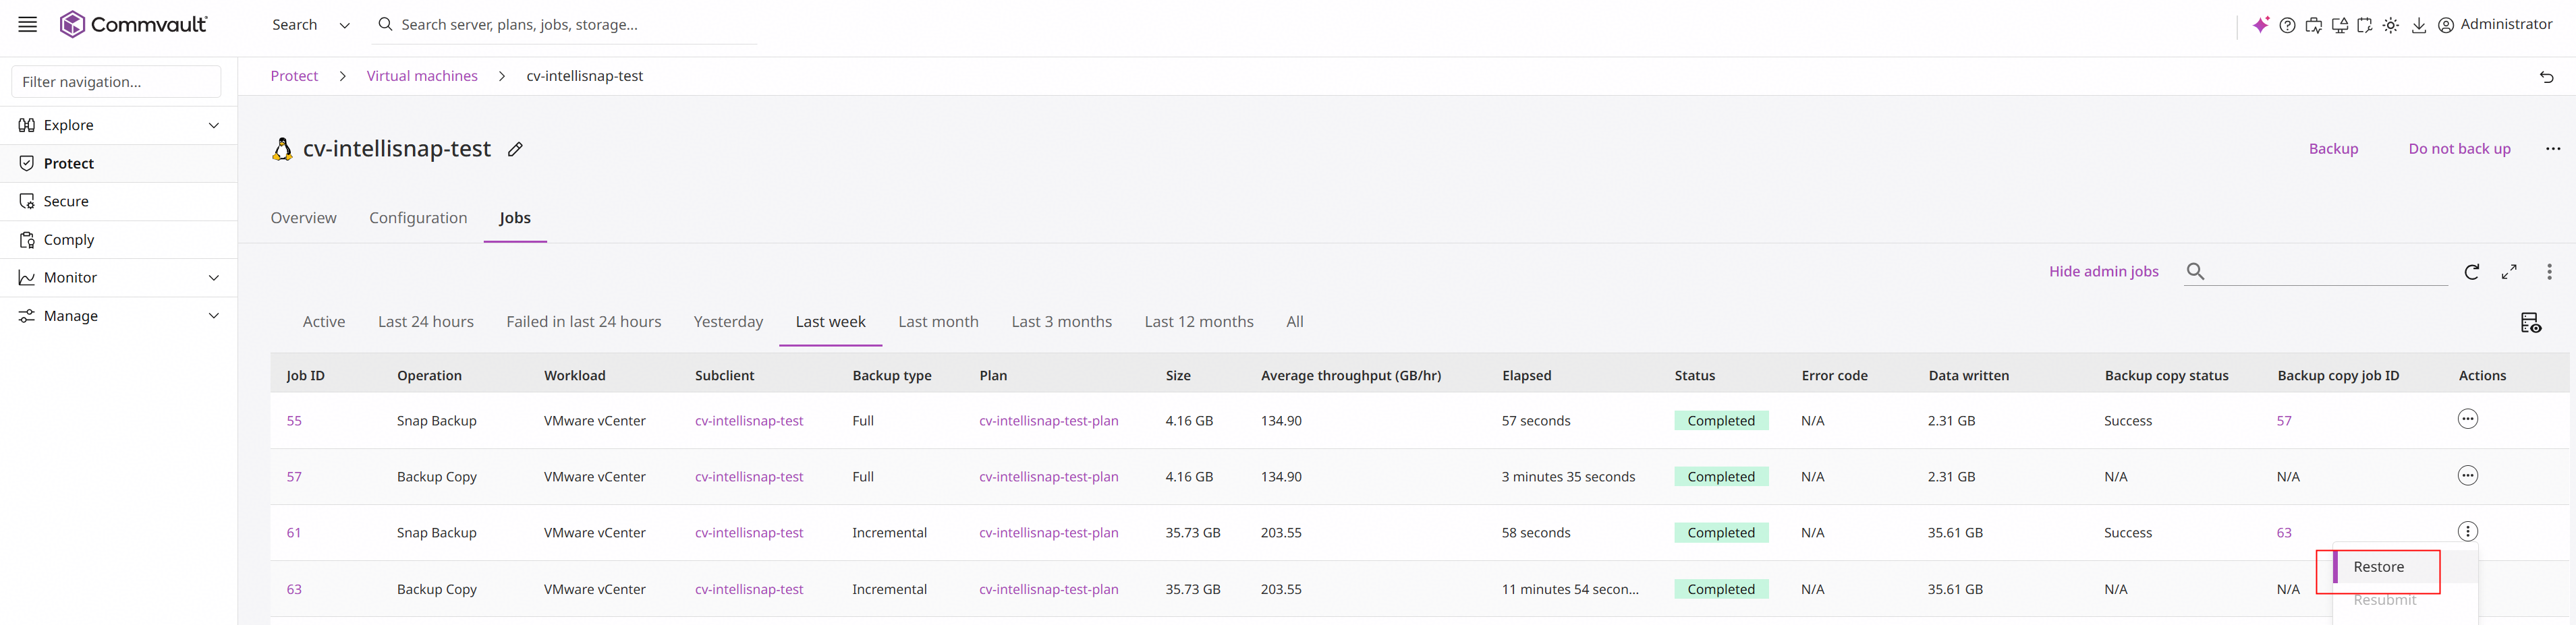
Task: Open actions menu for job 61
Action: pos(2467,532)
